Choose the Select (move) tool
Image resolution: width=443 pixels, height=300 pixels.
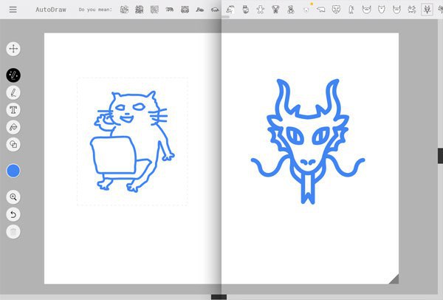tap(13, 49)
